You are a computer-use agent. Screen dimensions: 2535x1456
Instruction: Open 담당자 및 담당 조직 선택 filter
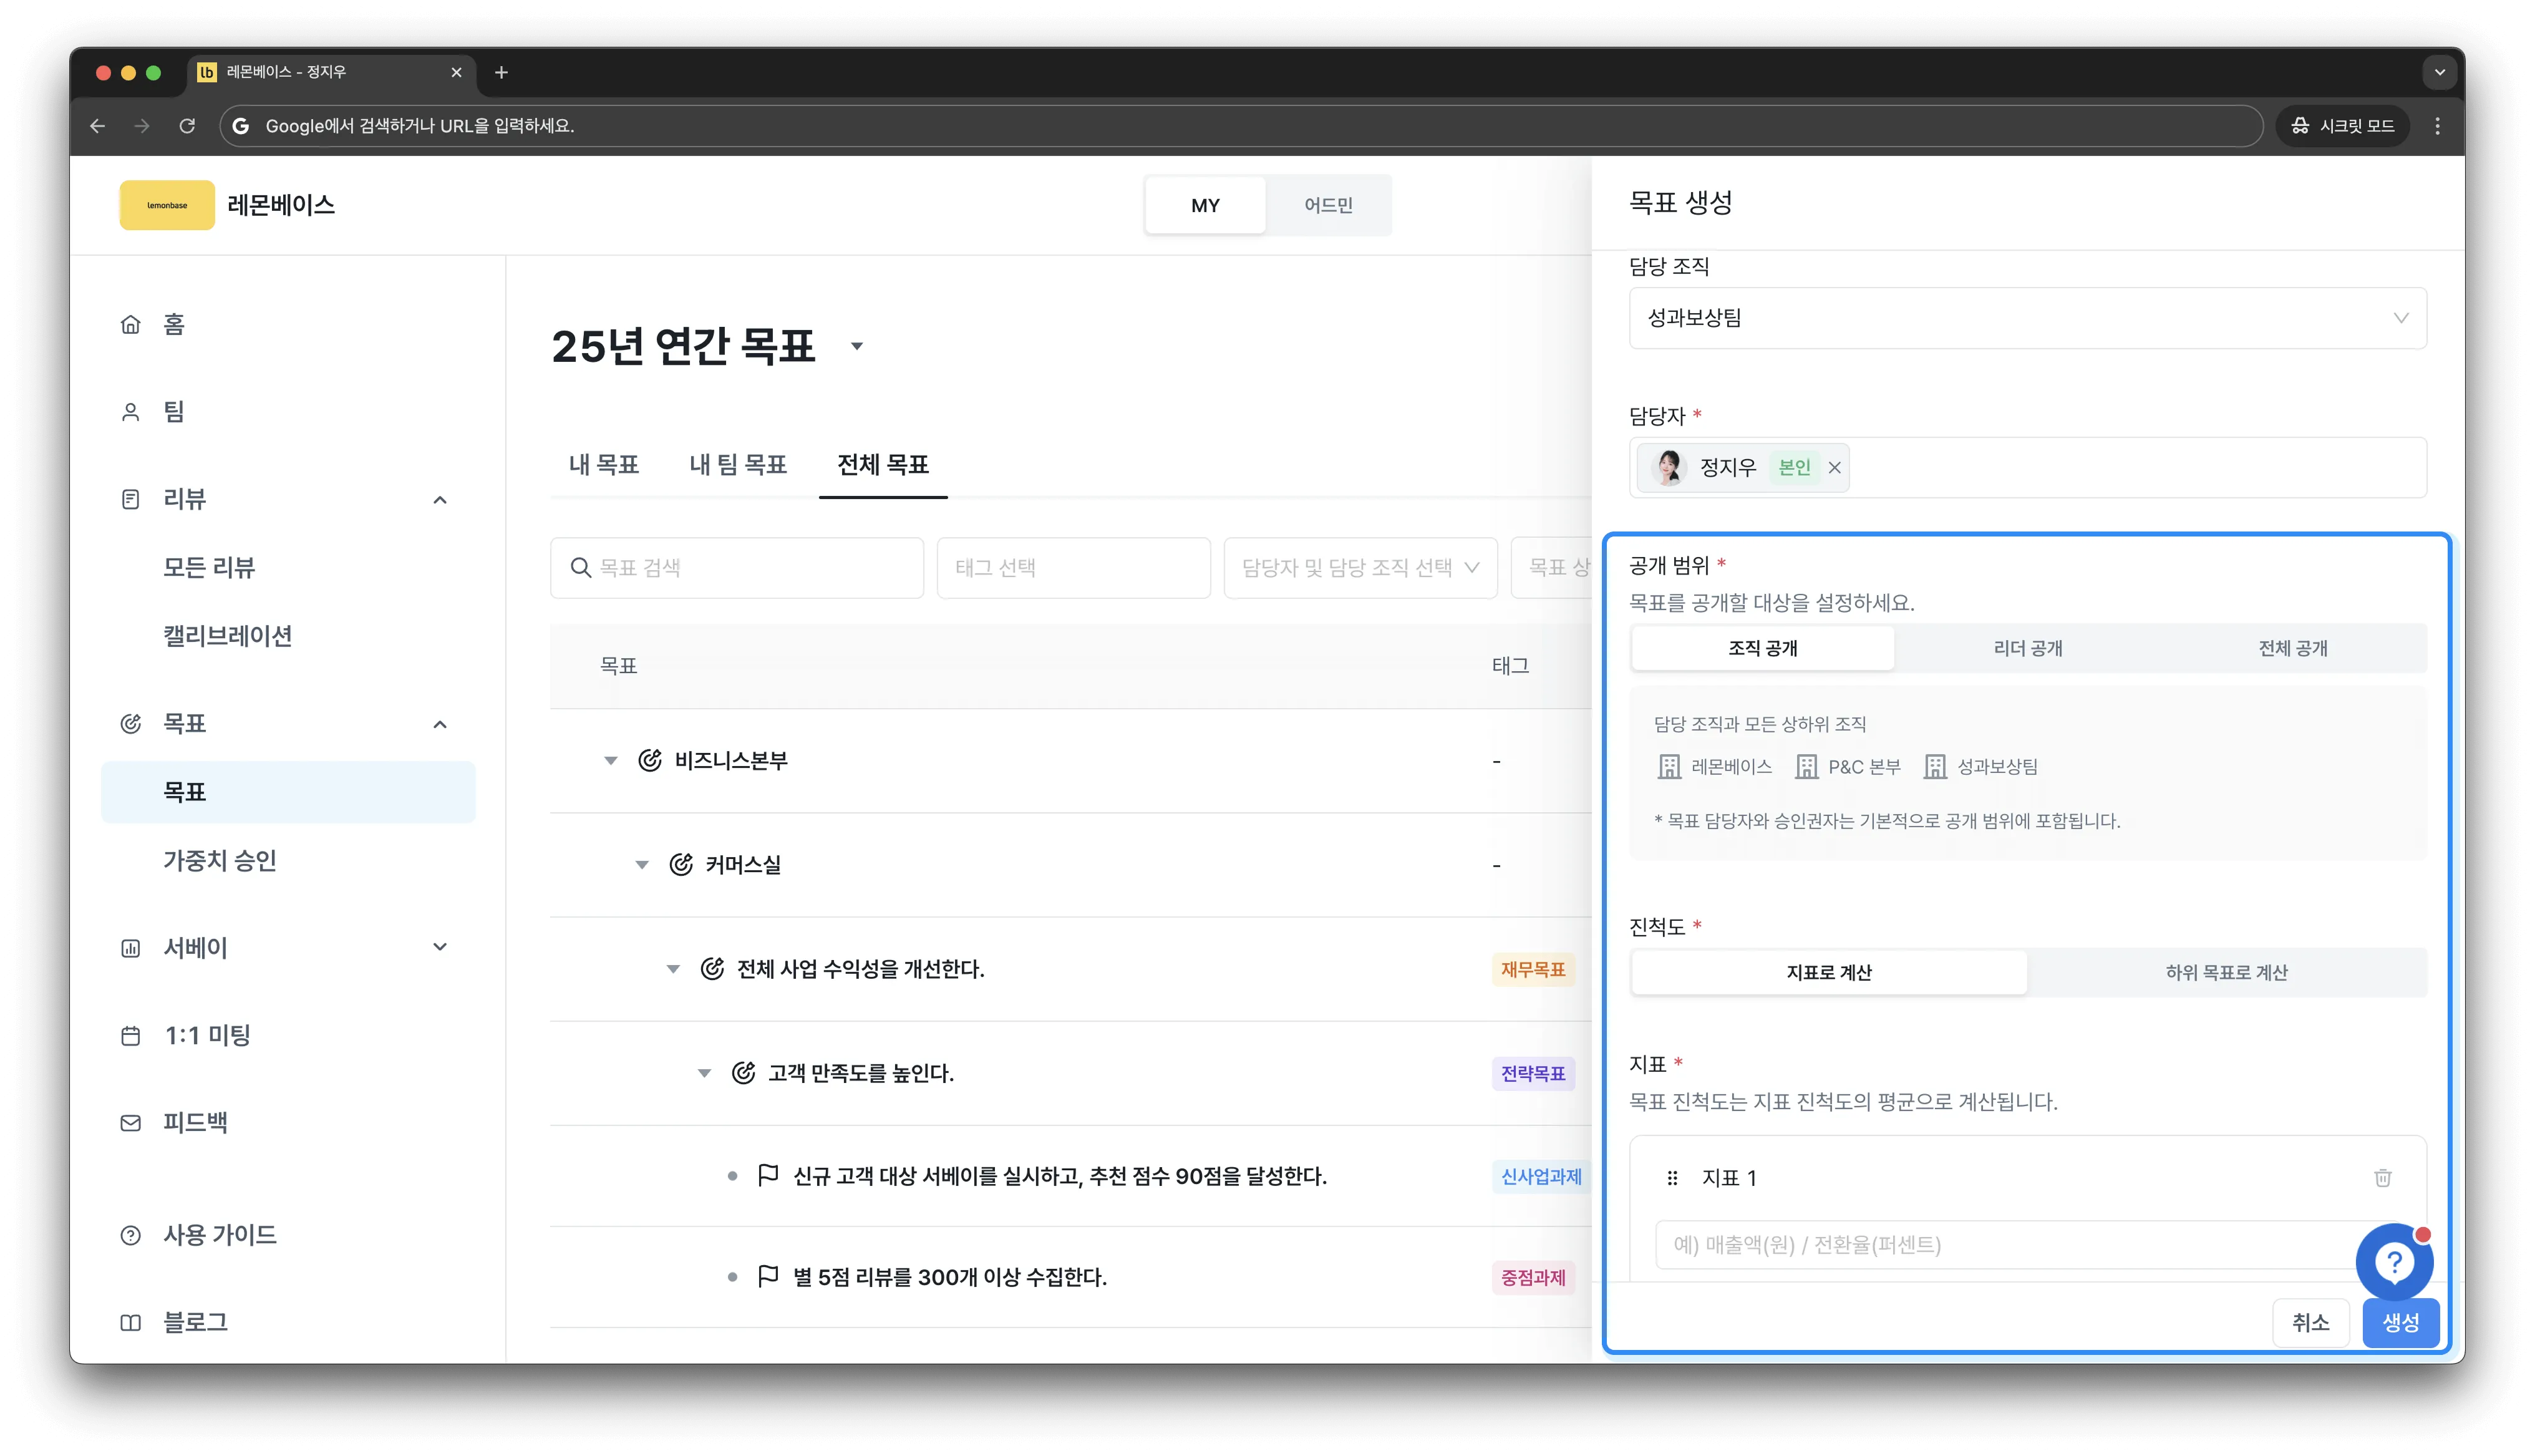pyautogui.click(x=1359, y=568)
